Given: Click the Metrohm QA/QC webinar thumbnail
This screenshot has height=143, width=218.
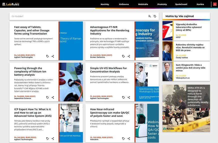Looking at the screenshot, I should click(147, 123).
